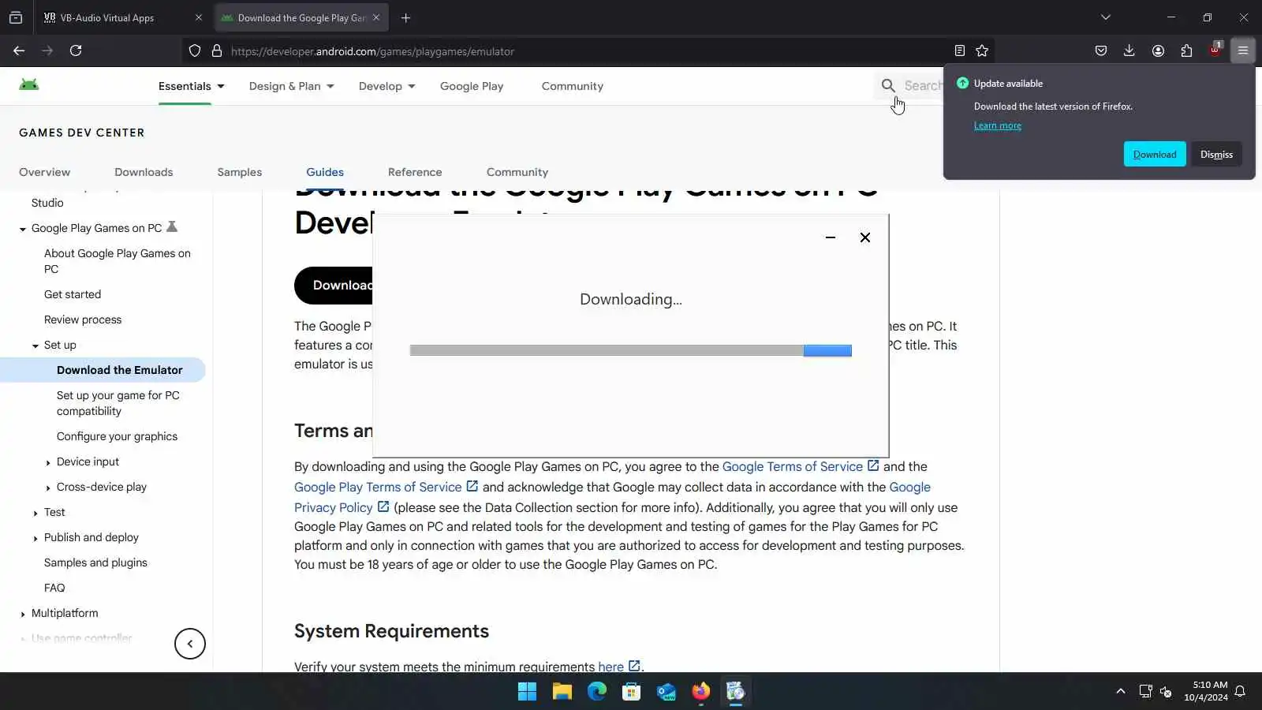Launch Microsoft Edge from the taskbar
The image size is (1262, 710).
(x=597, y=692)
